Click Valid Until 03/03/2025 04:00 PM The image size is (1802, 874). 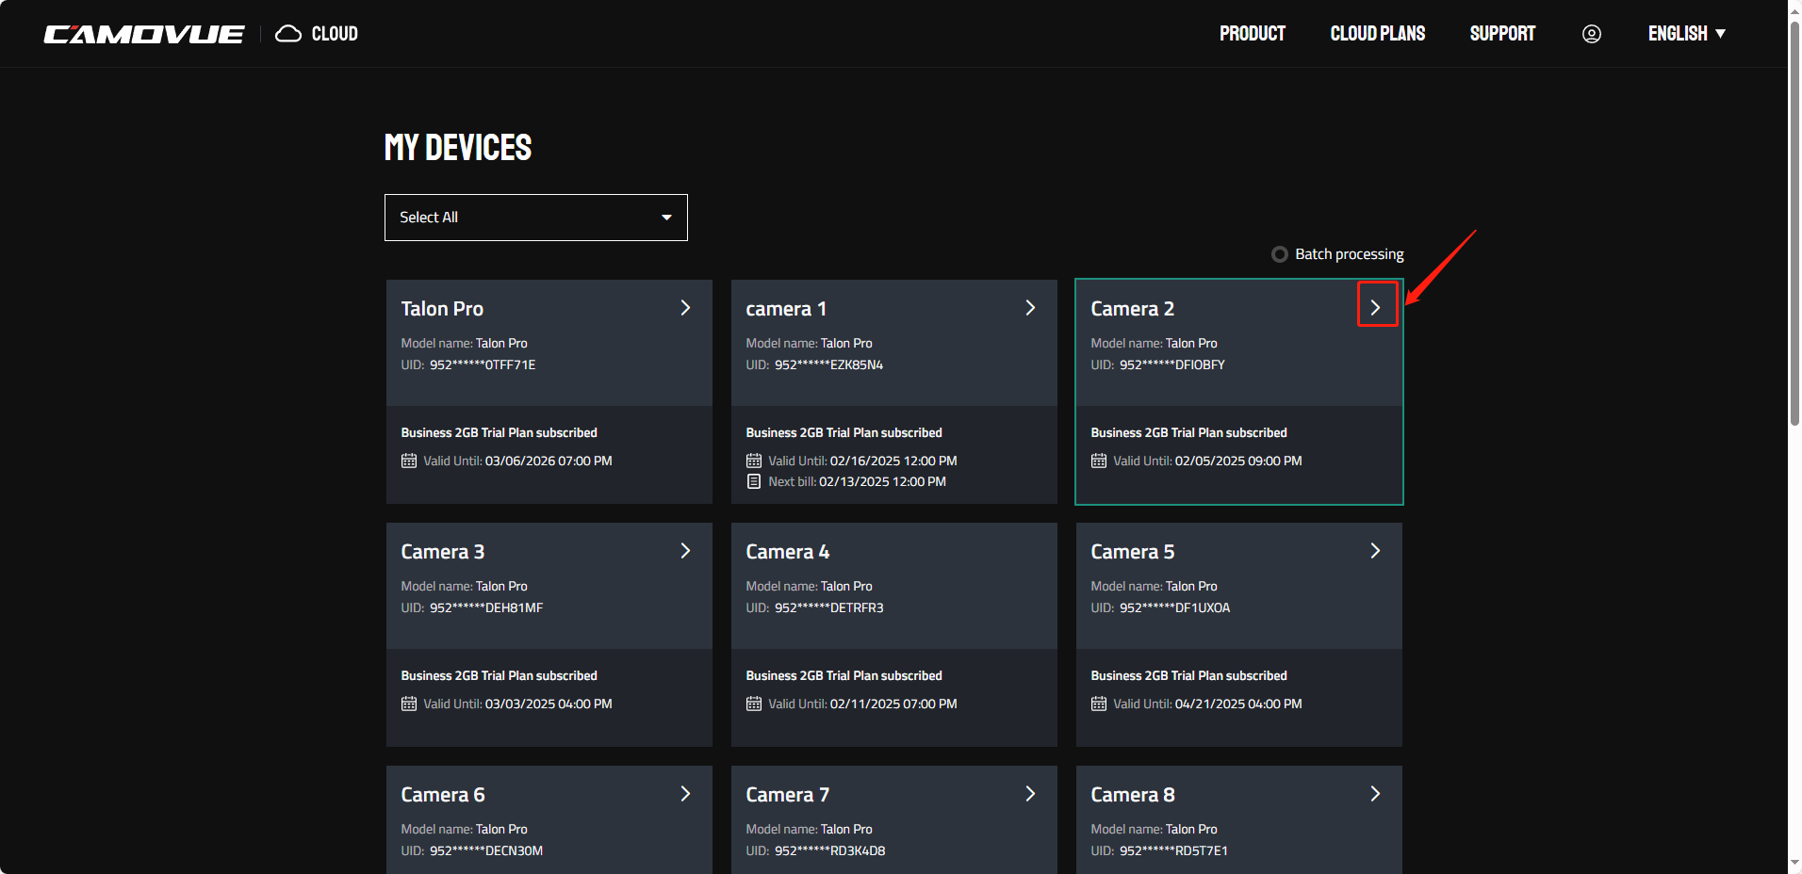[517, 704]
